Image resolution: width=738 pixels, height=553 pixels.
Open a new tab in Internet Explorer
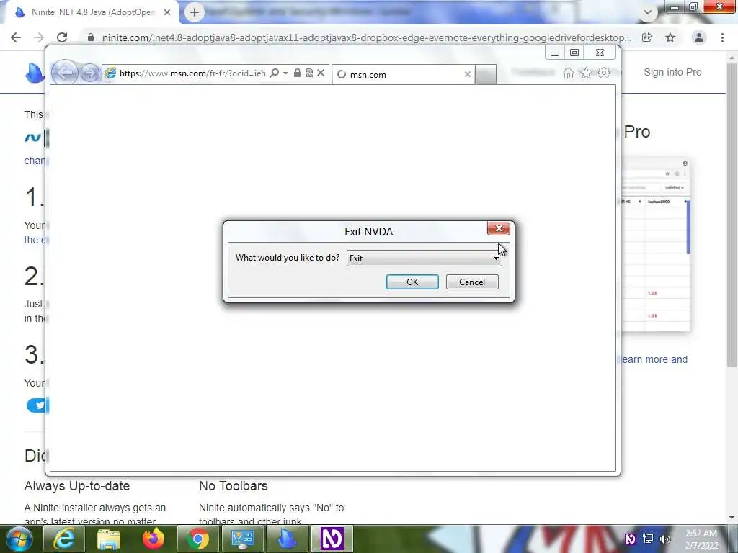pyautogui.click(x=485, y=74)
